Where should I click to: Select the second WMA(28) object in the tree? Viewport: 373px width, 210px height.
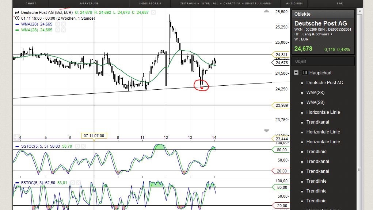[315, 102]
